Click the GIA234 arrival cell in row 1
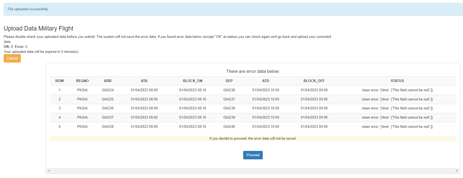 pos(108,90)
